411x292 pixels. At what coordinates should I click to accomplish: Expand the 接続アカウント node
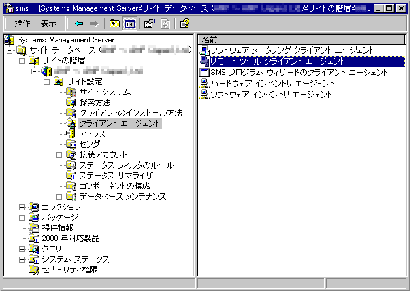(x=59, y=155)
